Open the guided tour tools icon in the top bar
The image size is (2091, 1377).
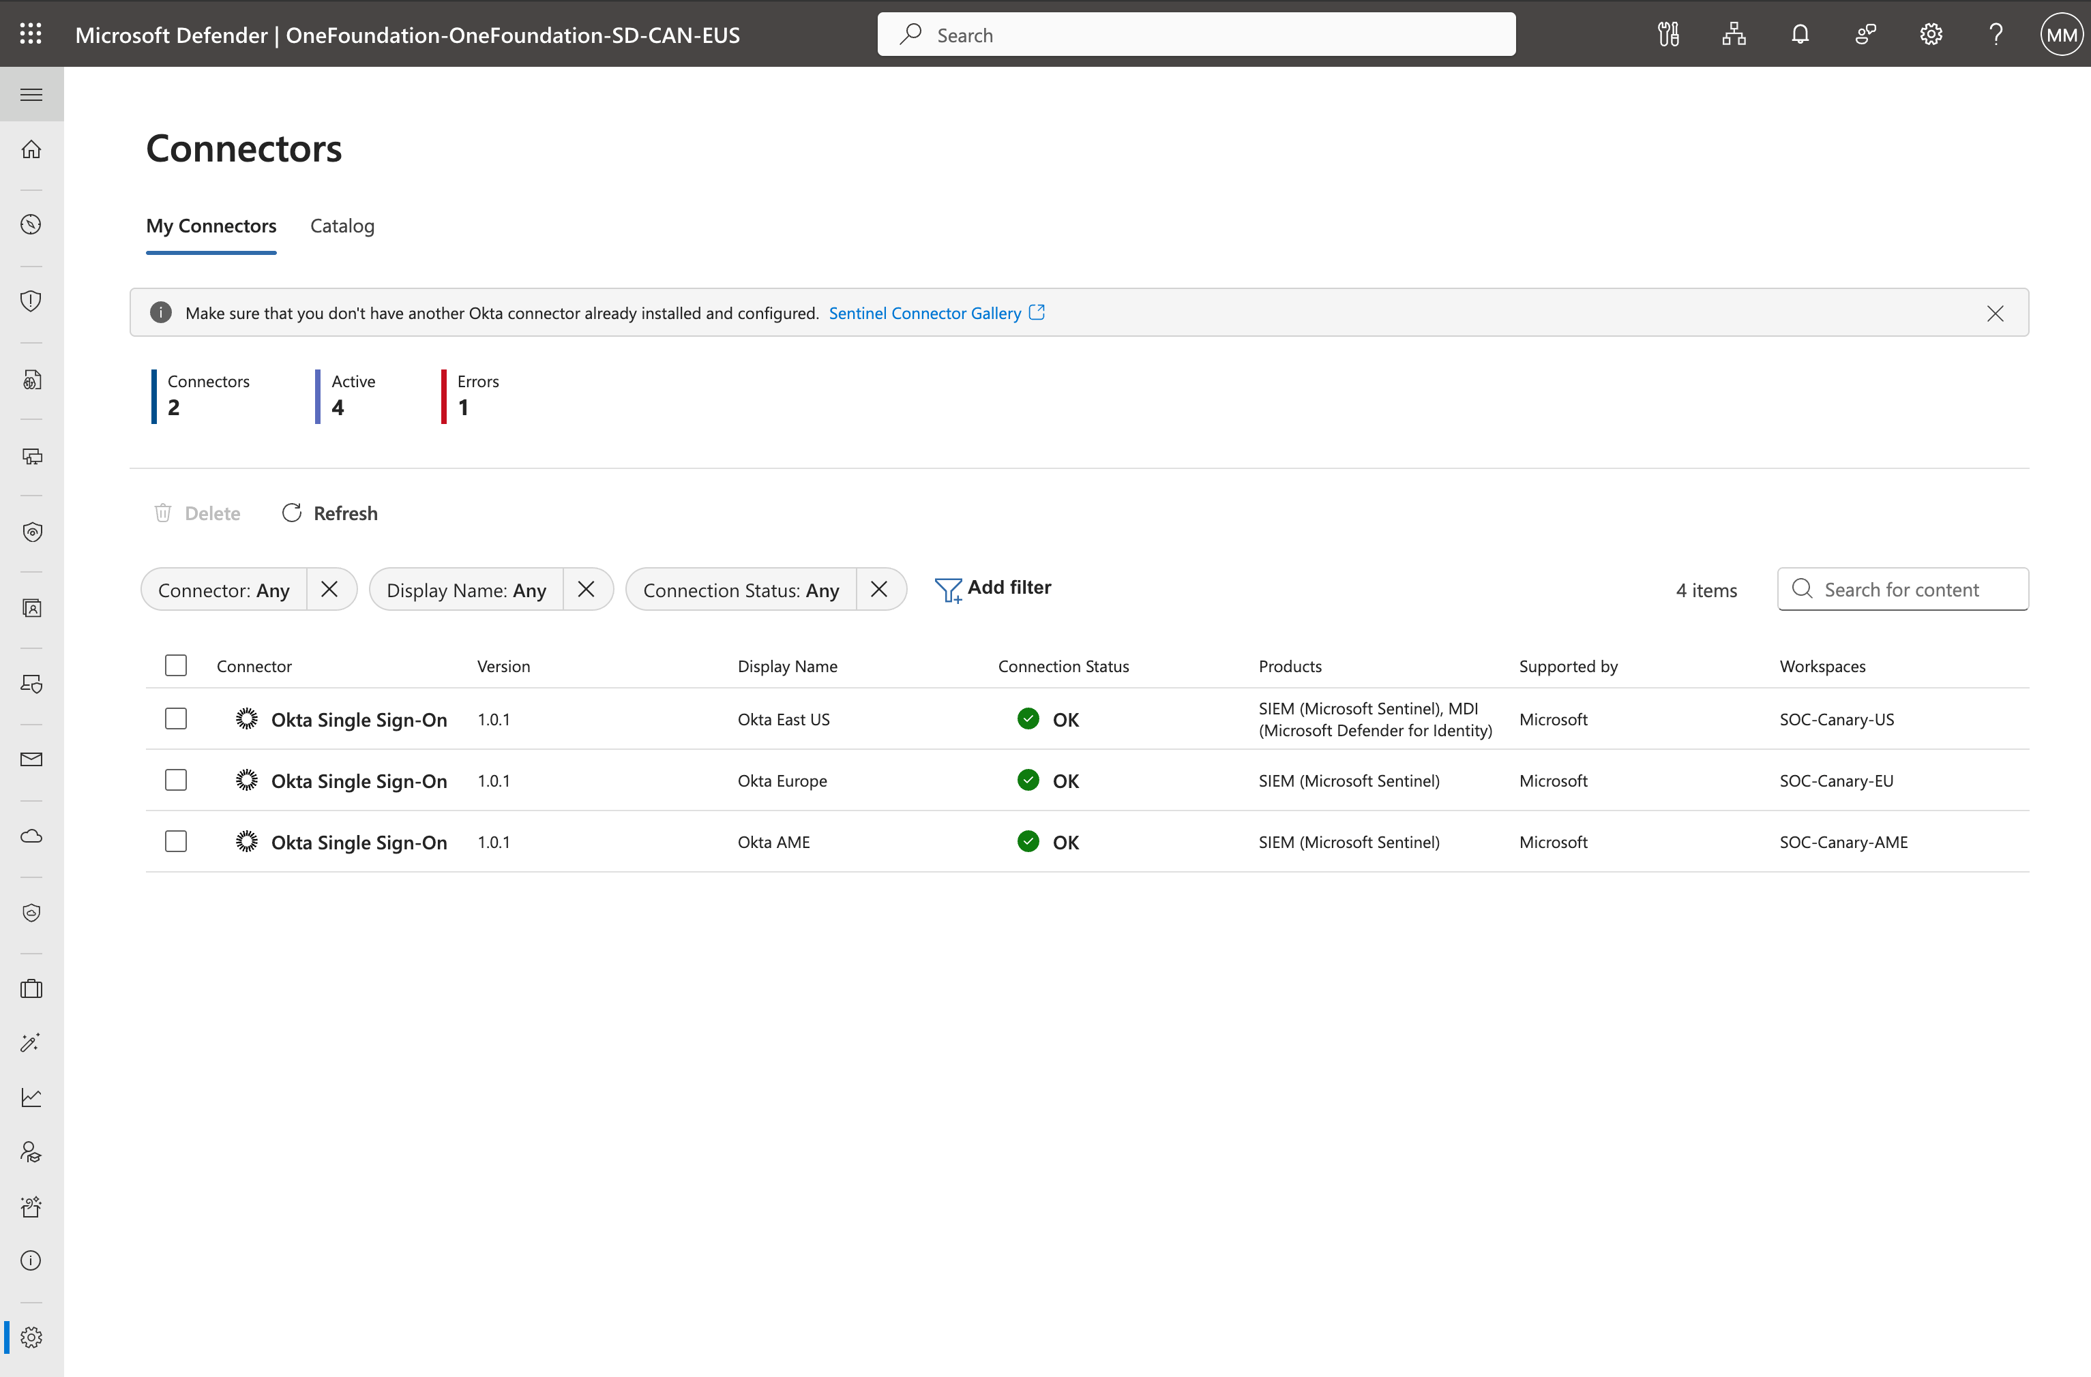1667,34
